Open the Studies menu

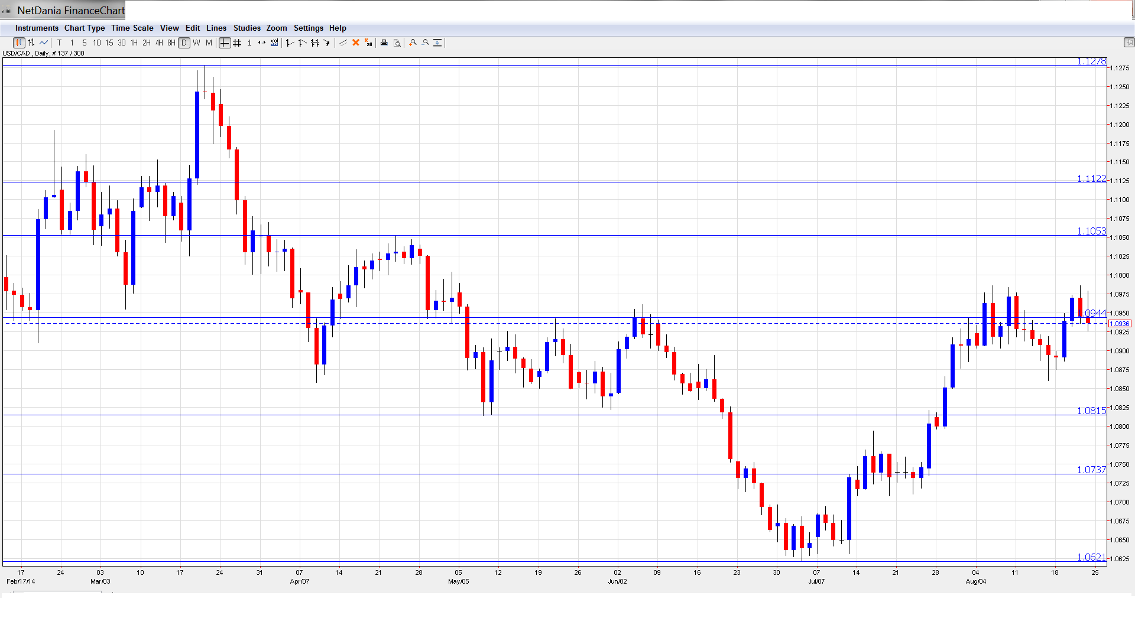[247, 28]
